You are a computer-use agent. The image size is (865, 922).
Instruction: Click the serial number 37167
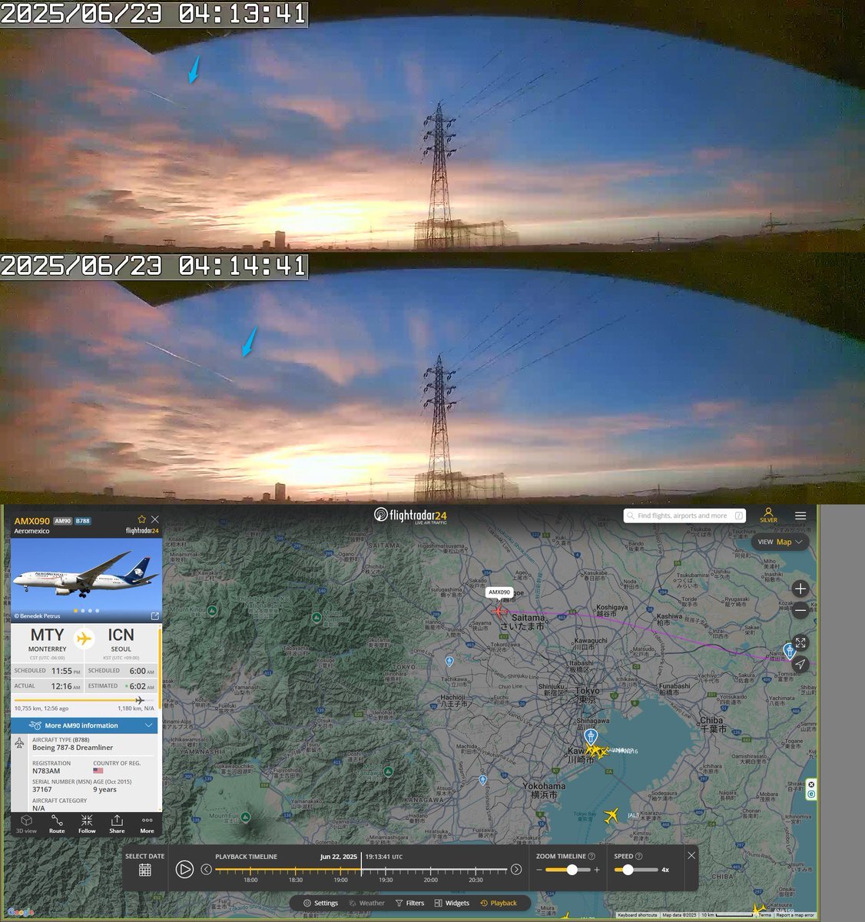(x=42, y=789)
